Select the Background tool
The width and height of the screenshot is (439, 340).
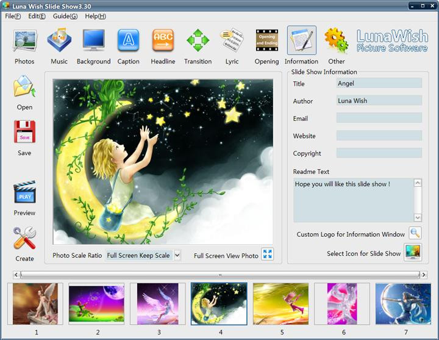pos(94,41)
